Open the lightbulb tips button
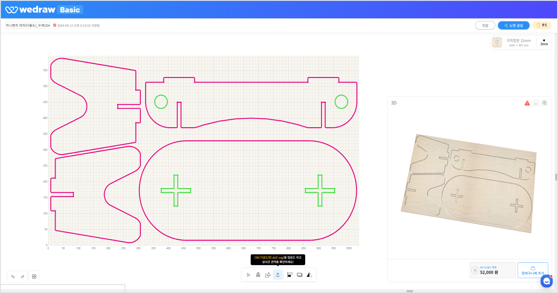 (x=541, y=25)
